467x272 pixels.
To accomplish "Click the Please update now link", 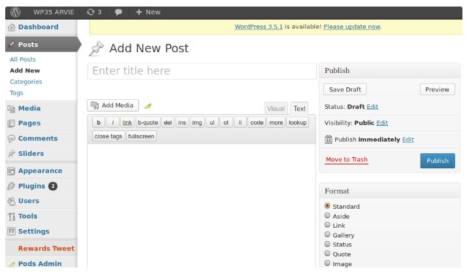I will (x=351, y=27).
